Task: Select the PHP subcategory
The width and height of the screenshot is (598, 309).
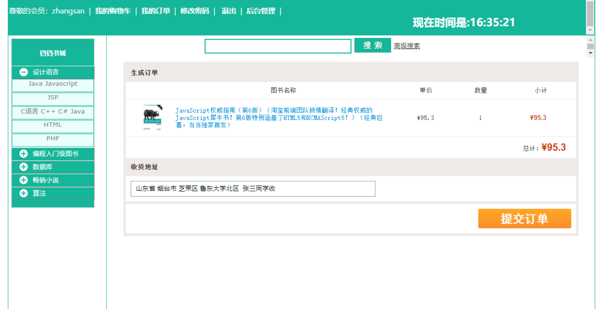Action: (x=52, y=138)
